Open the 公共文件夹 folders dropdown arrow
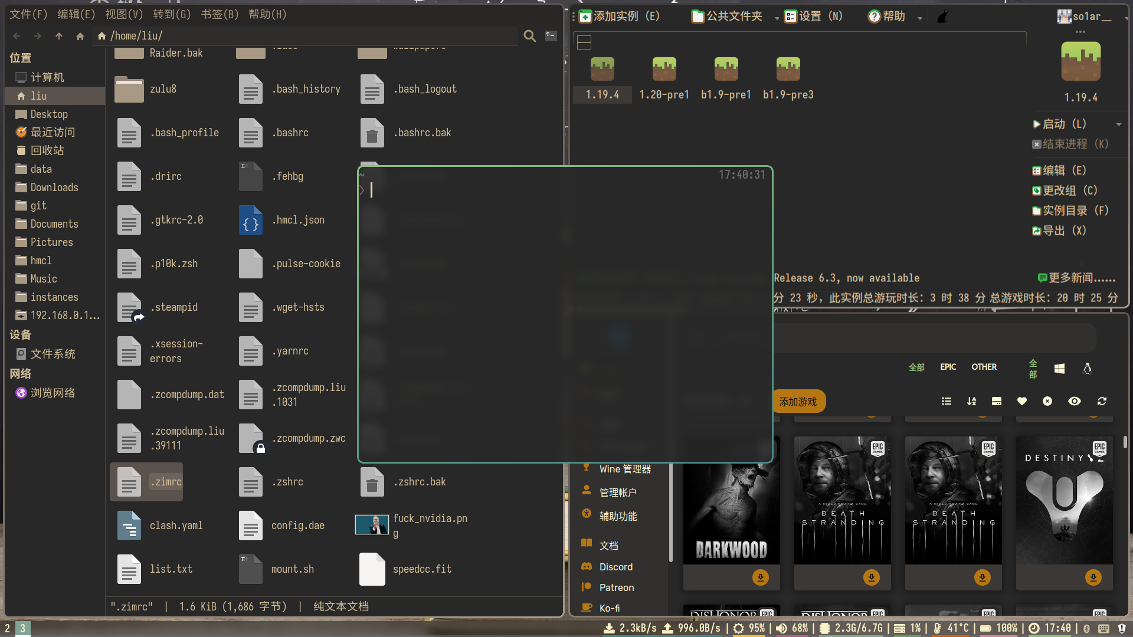Viewport: 1133px width, 637px height. [x=776, y=18]
